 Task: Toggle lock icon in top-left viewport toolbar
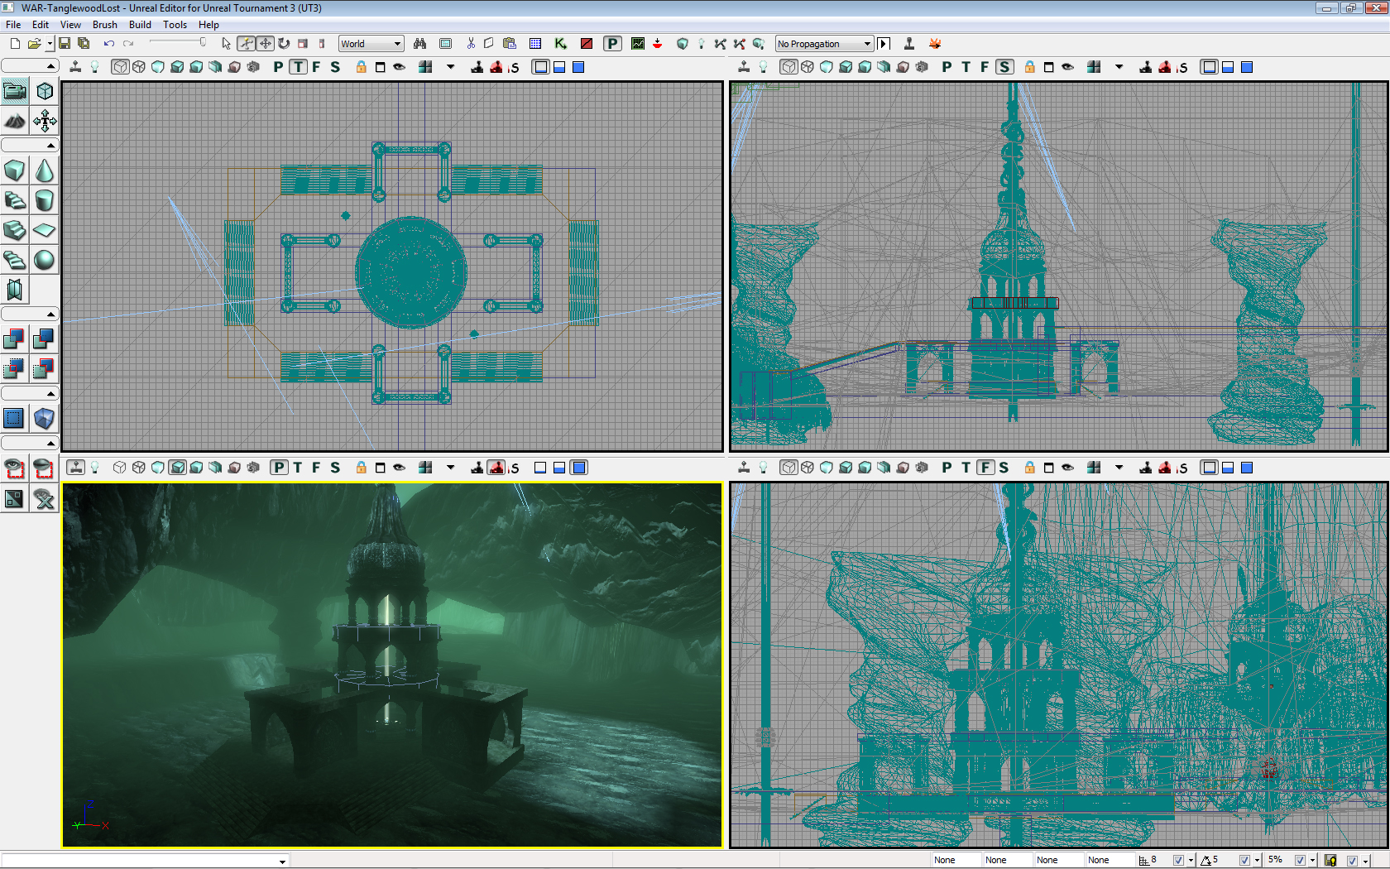361,67
